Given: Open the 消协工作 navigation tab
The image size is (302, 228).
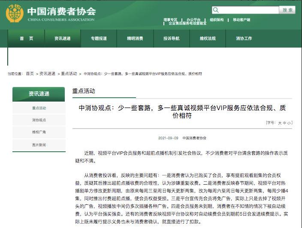Looking at the screenshot, I should click(x=244, y=39).
